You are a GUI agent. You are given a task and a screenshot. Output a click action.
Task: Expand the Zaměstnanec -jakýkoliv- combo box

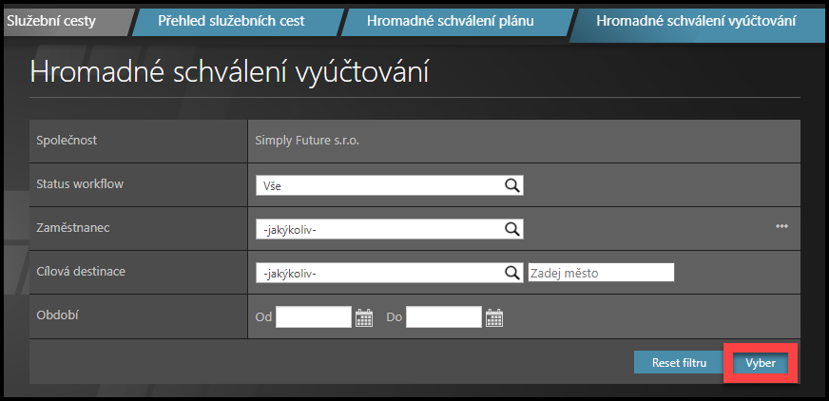click(378, 229)
